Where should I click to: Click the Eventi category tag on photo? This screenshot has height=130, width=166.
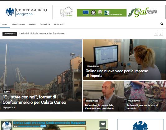7,92
